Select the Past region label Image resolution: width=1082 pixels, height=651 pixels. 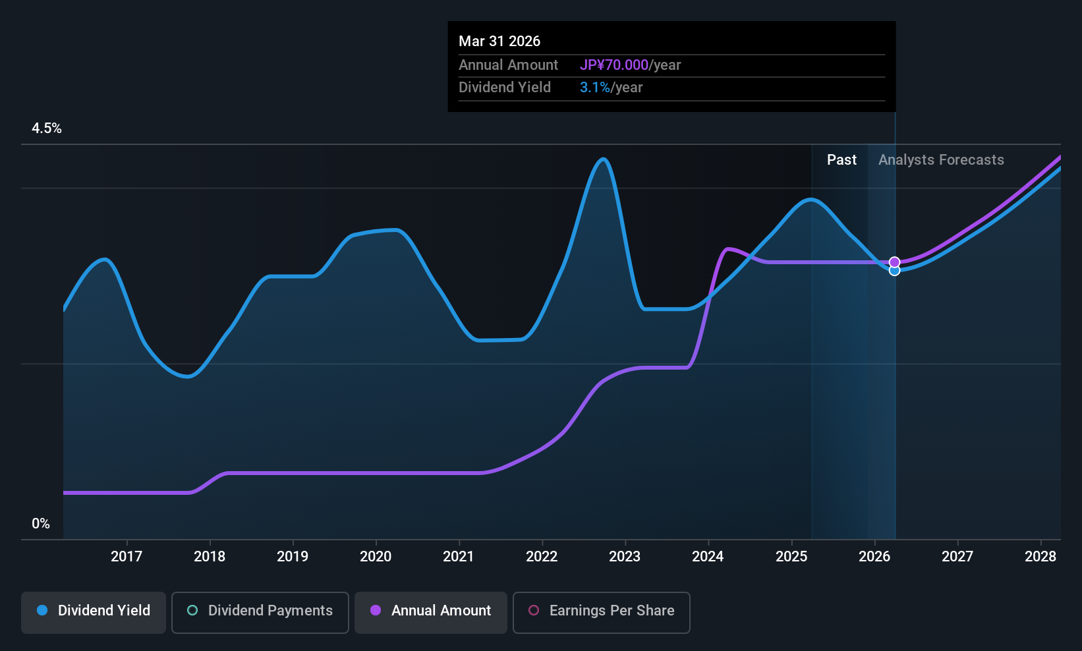click(x=841, y=160)
